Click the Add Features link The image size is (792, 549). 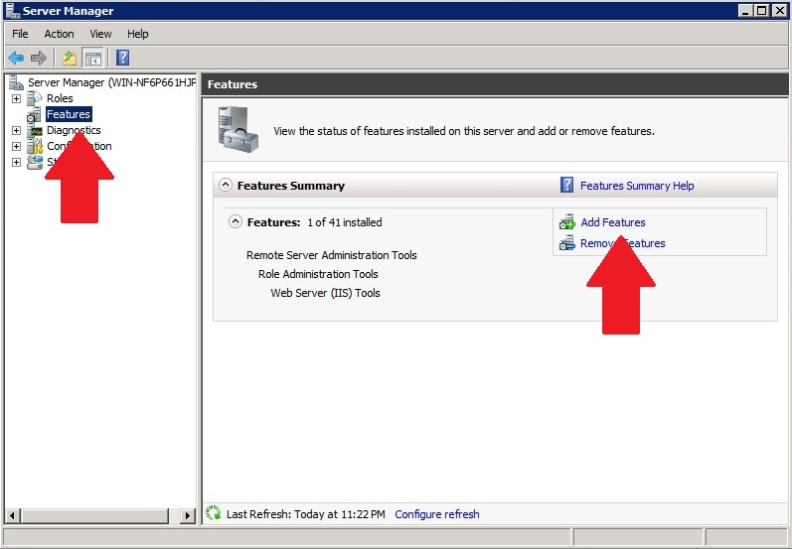613,222
